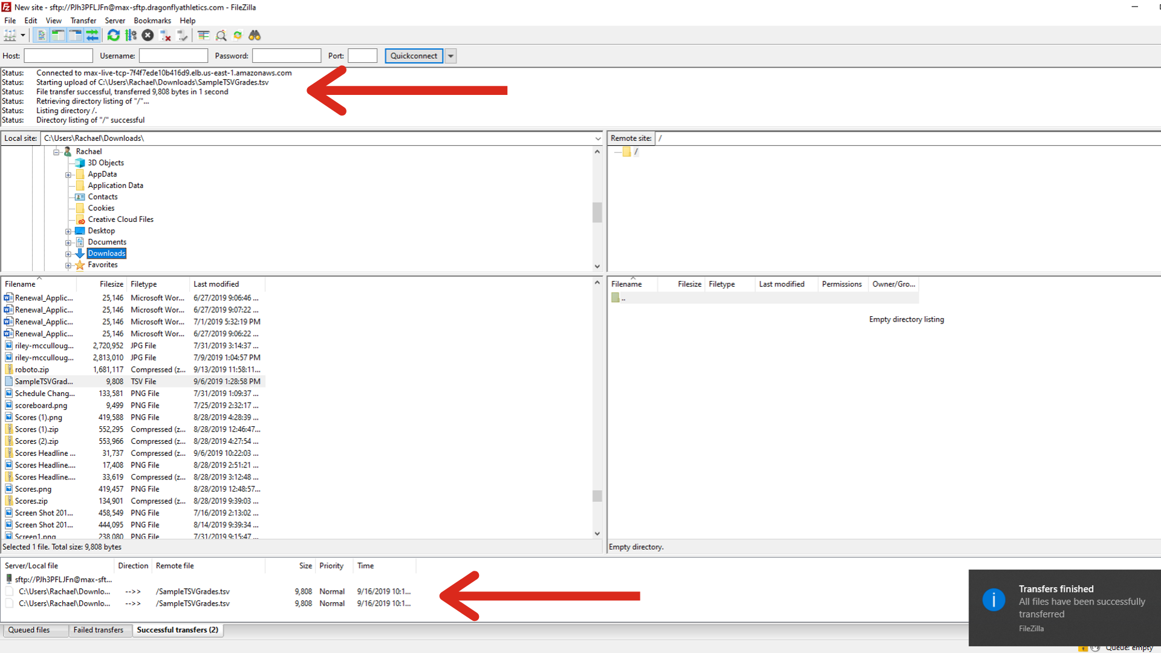The width and height of the screenshot is (1161, 653).
Task: Click the Quickconnect button
Action: 414,56
